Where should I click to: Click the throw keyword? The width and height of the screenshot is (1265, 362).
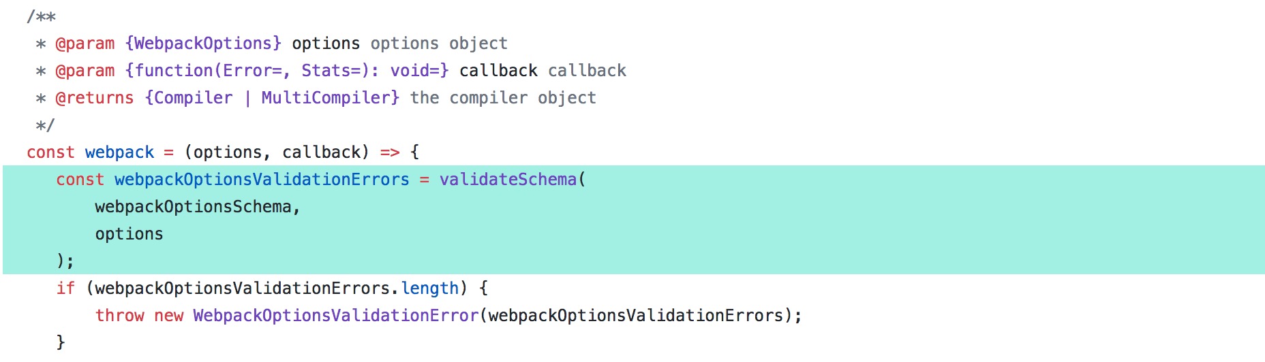[119, 316]
